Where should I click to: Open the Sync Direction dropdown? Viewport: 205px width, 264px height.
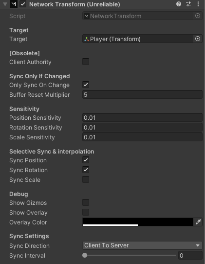(x=142, y=245)
